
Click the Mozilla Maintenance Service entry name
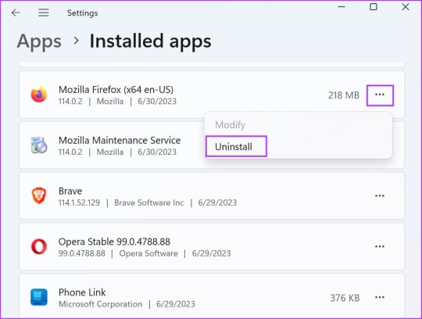120,140
